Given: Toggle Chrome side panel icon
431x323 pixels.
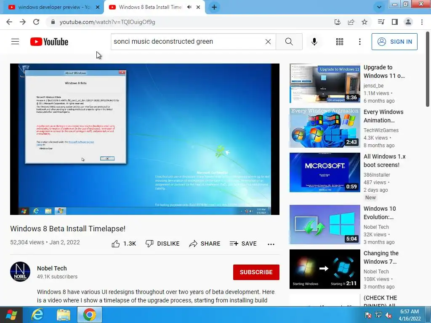Looking at the screenshot, I should (x=395, y=22).
